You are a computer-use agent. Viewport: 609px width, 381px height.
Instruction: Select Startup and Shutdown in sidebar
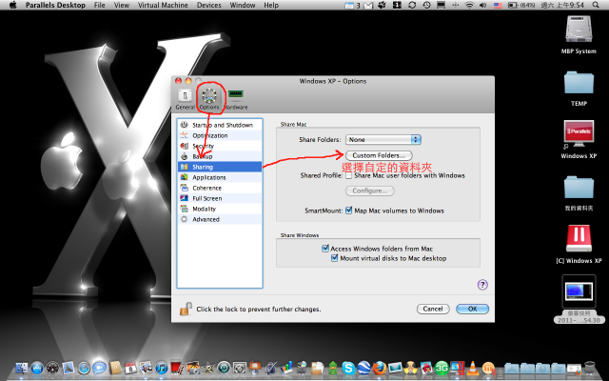[220, 125]
